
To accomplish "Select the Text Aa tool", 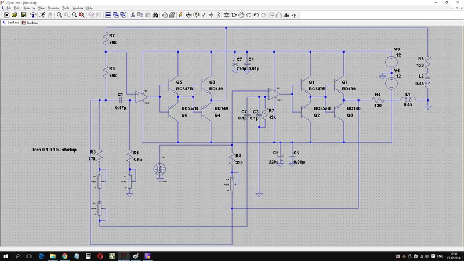I will (x=286, y=15).
